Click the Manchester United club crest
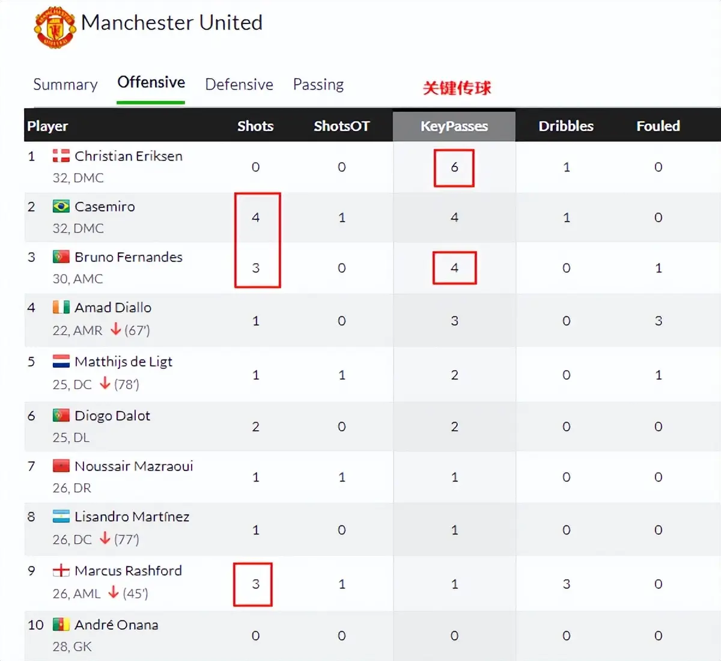 (55, 27)
